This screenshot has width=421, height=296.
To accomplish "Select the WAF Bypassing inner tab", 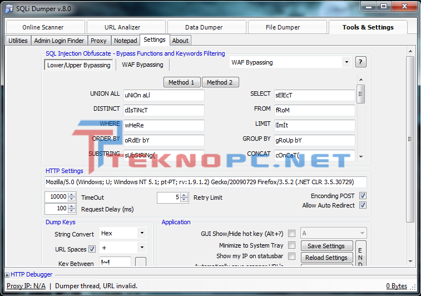I will pyautogui.click(x=142, y=65).
